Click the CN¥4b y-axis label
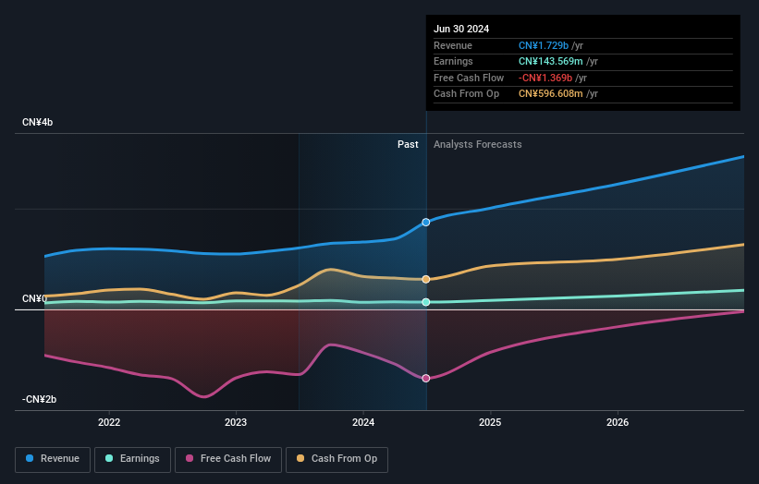This screenshot has height=484, width=759. (37, 122)
